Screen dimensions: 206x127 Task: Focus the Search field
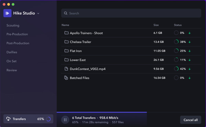tap(131, 13)
